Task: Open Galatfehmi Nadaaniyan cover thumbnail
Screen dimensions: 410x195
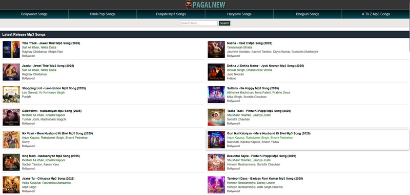Action: click(11, 117)
